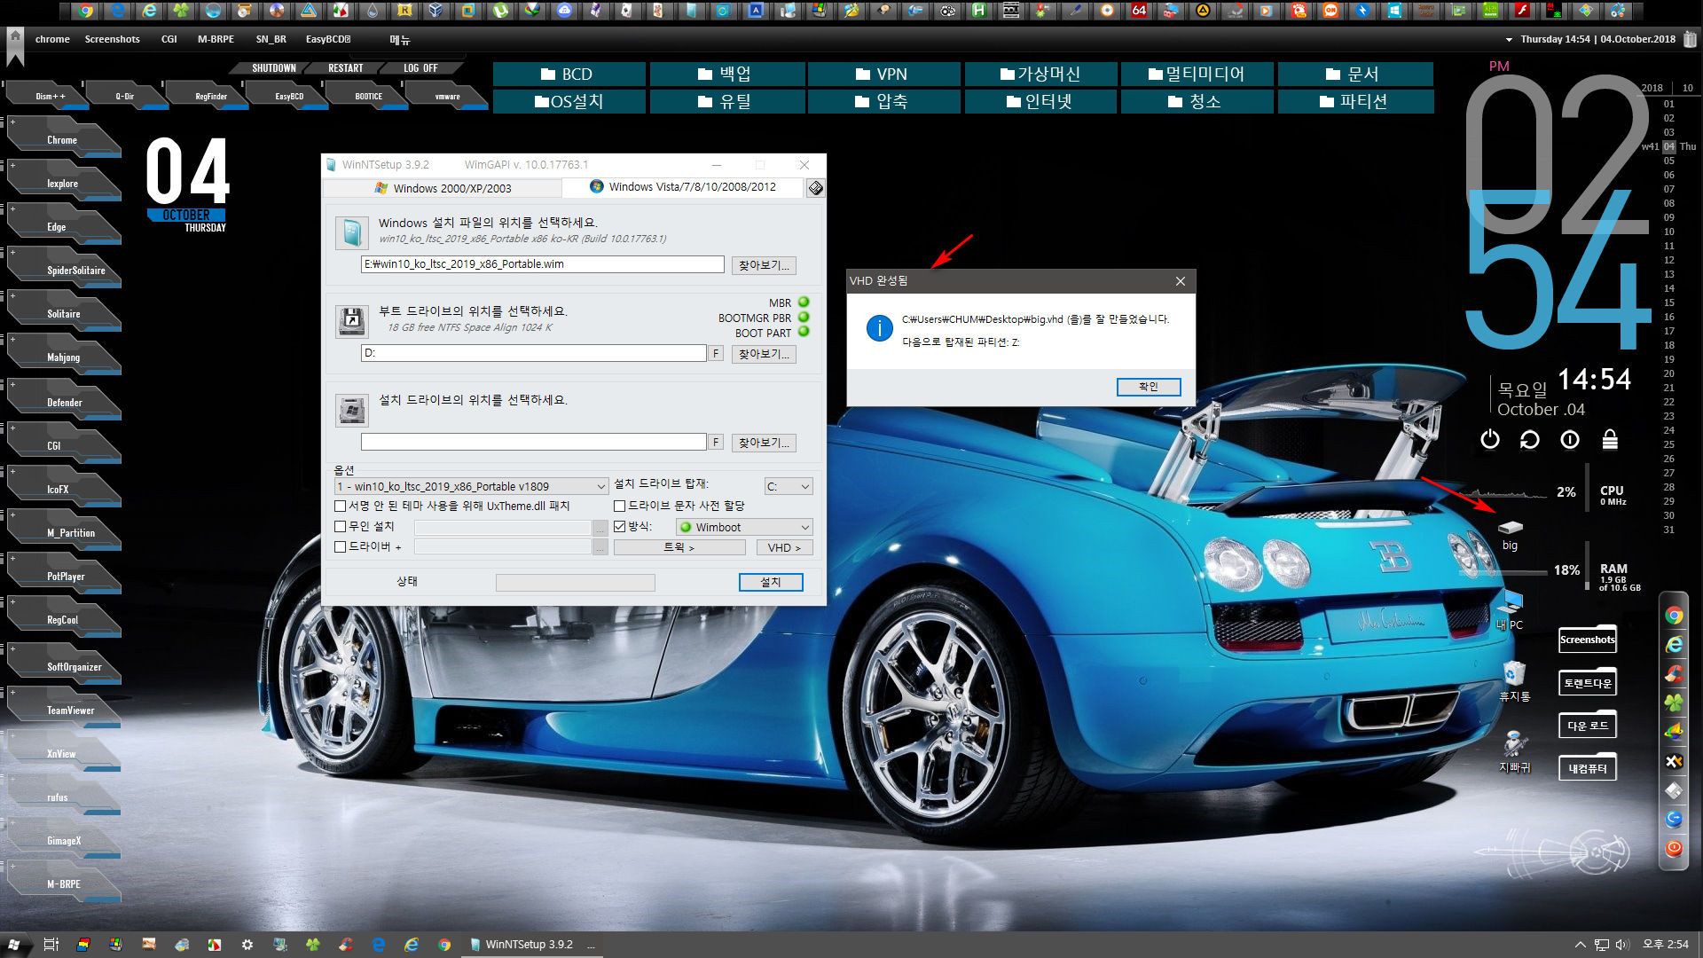Open the BCD folder button
This screenshot has height=958, width=1703.
pyautogui.click(x=569, y=75)
